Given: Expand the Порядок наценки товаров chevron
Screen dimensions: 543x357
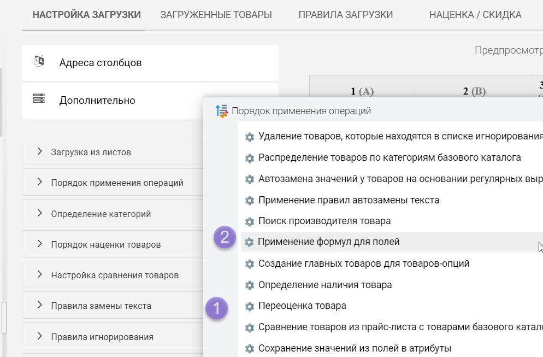Looking at the screenshot, I should coord(40,244).
